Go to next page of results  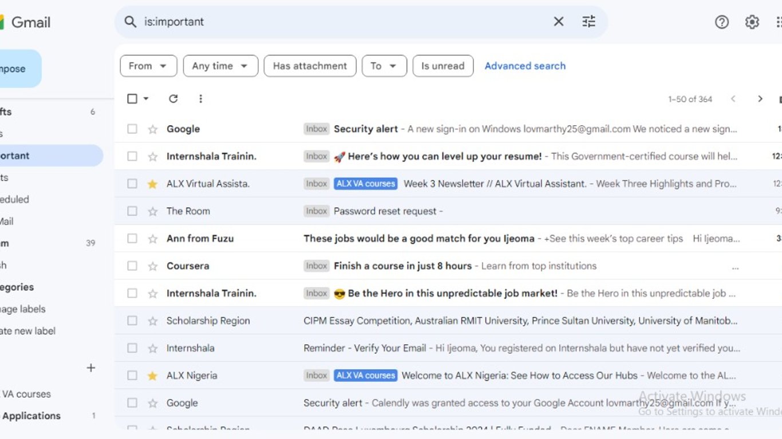(760, 99)
